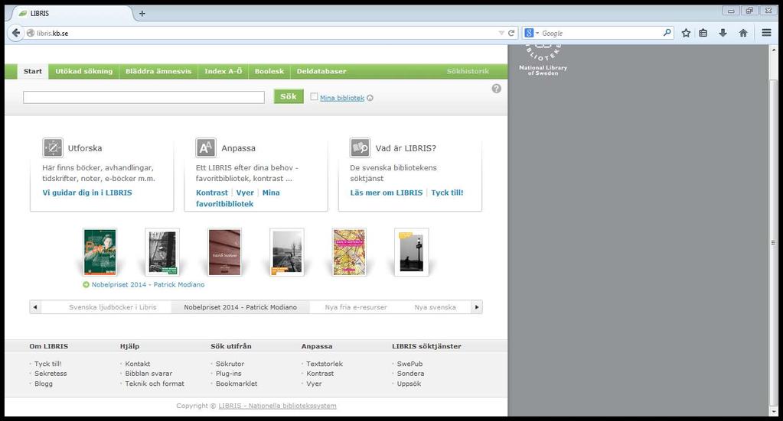Open the last book cover with tower silhouette

coord(412,252)
